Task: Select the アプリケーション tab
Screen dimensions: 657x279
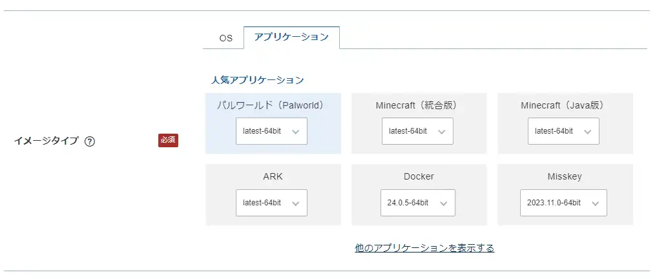Action: tap(291, 37)
